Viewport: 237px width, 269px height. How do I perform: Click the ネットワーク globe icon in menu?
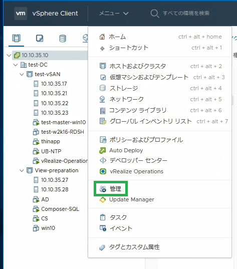102,99
